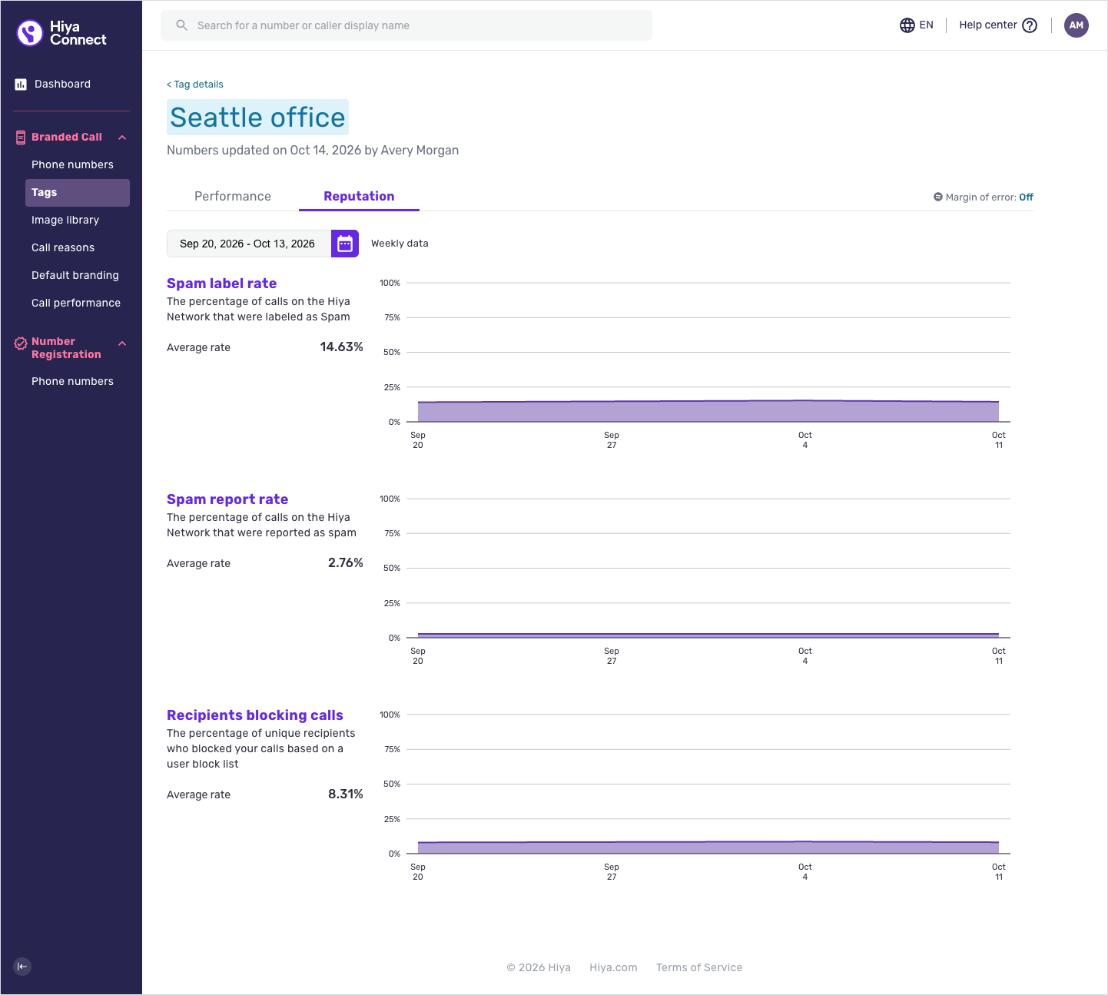This screenshot has width=1108, height=995.
Task: Click the 2.76% average rate value
Action: coord(346,563)
